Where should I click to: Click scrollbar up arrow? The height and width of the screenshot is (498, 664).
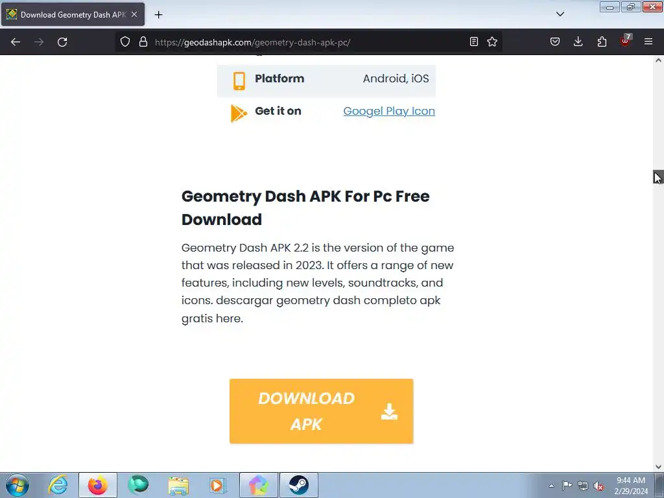click(658, 60)
